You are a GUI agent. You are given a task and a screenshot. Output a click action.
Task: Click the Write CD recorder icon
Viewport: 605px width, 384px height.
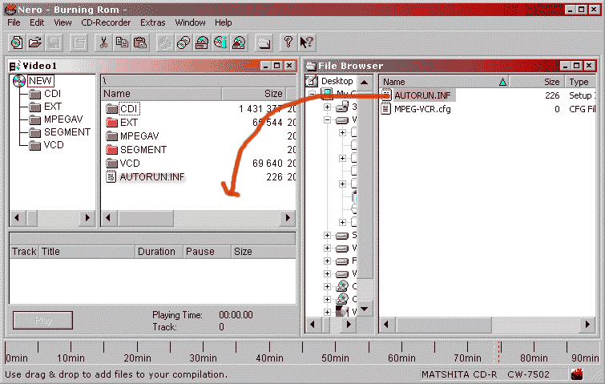[x=202, y=42]
